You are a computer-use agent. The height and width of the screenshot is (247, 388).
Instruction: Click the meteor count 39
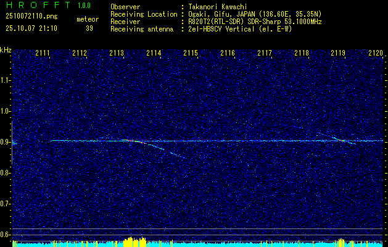[89, 28]
